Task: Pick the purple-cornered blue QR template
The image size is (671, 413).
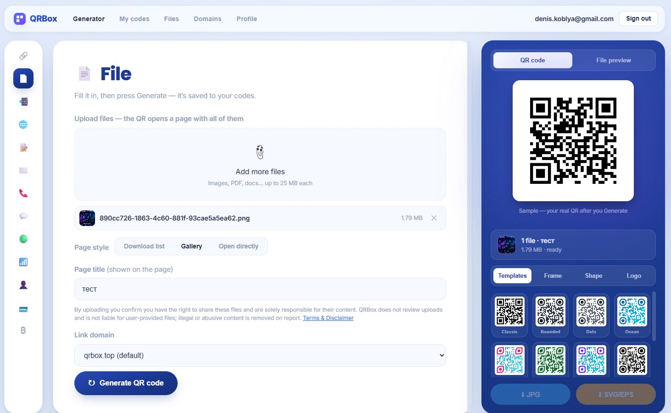Action: (591, 360)
